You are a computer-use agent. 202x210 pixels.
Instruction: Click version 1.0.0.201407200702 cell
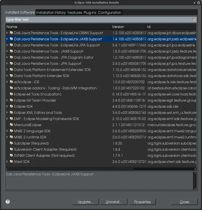click(129, 82)
